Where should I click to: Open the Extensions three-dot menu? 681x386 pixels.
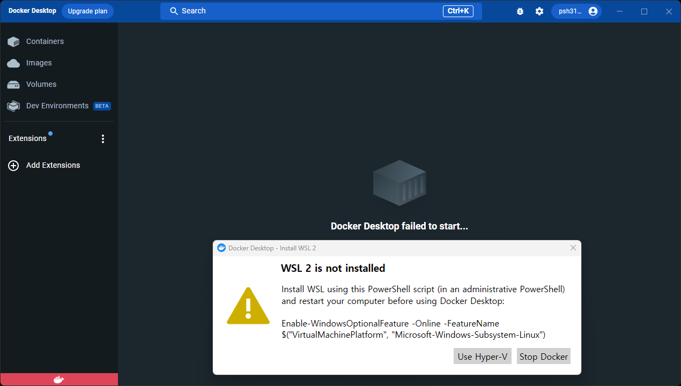coord(103,139)
